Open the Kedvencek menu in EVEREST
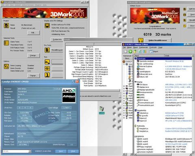Viewport: 195px width, 156px height. click(143, 48)
